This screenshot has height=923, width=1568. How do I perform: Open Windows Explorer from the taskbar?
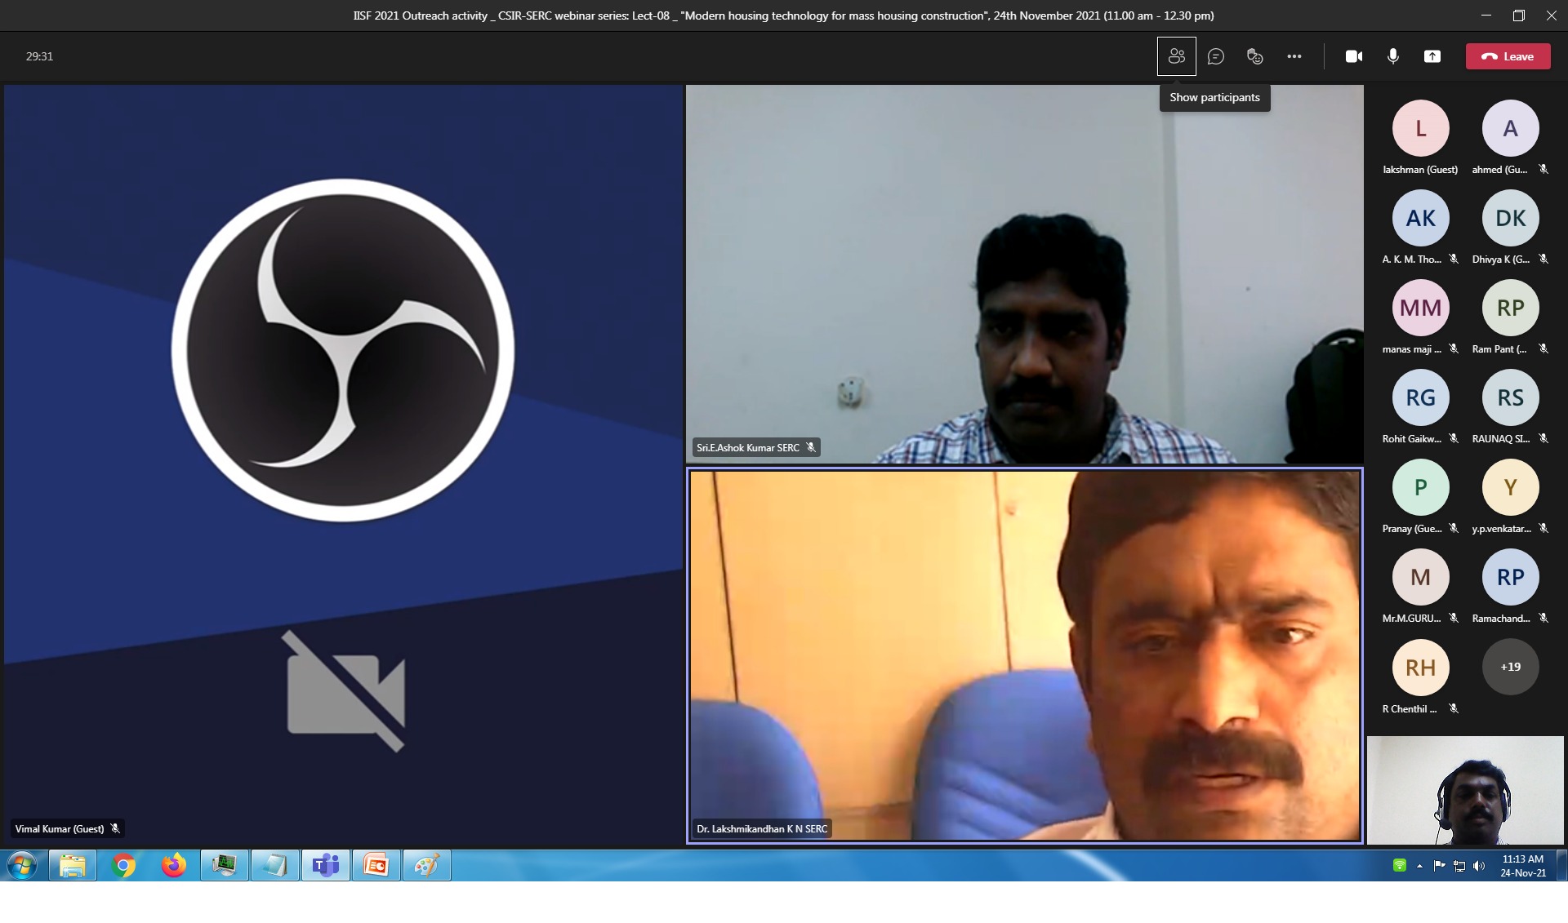73,865
